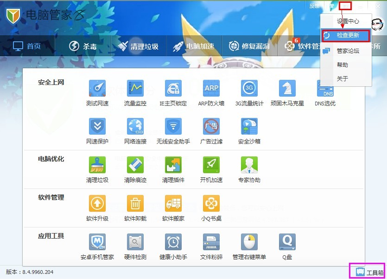Open 管家论坛 from the menu
The height and width of the screenshot is (279, 387).
click(x=346, y=51)
